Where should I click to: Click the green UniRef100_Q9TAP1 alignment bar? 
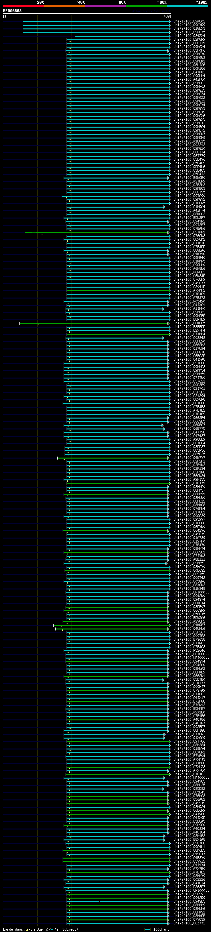click(97, 233)
